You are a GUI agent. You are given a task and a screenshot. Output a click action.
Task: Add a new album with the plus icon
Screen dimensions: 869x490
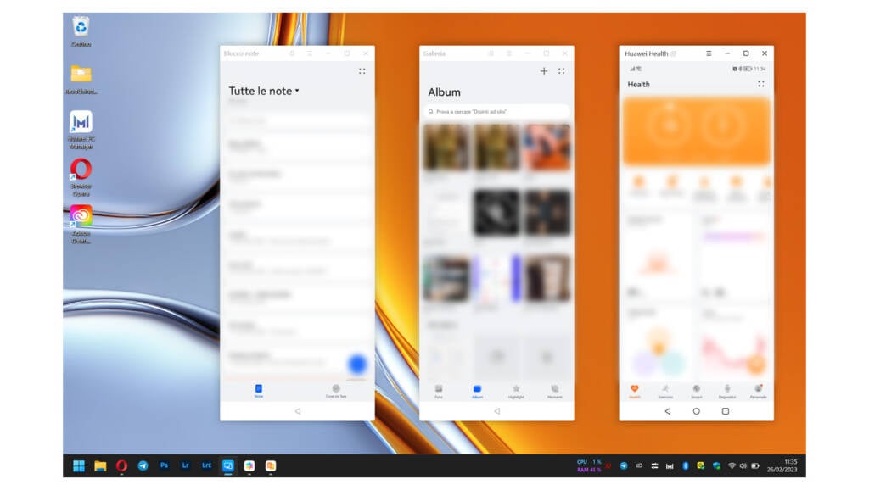pos(544,71)
